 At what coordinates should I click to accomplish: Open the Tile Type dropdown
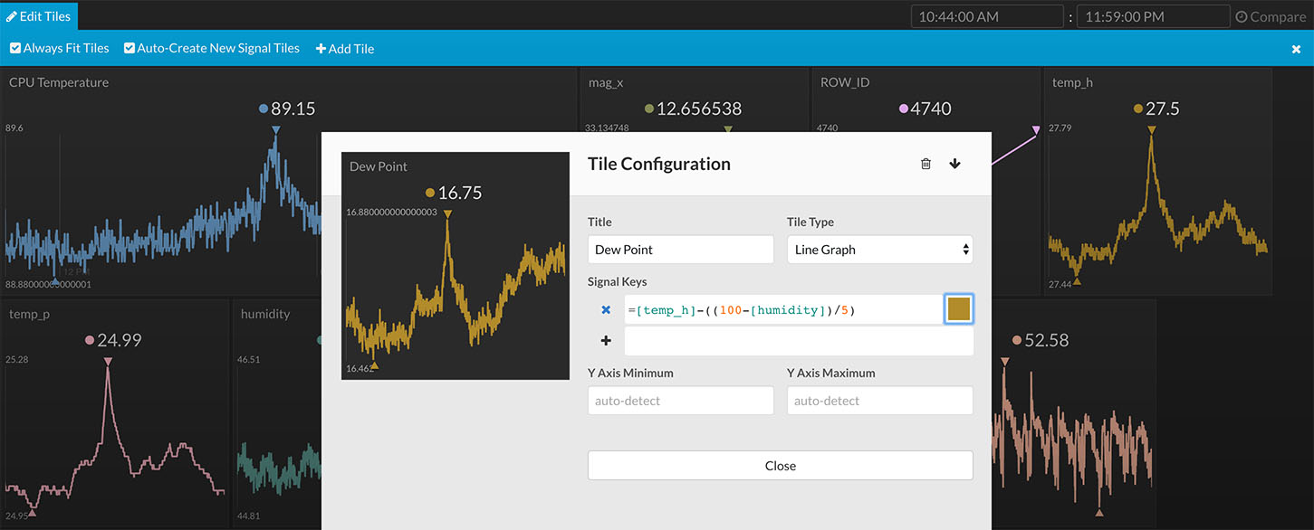click(879, 250)
